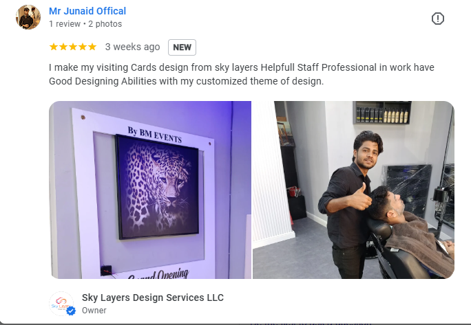Open Mr Junaid Offical's profile picture
471x325 pixels.
(x=28, y=17)
